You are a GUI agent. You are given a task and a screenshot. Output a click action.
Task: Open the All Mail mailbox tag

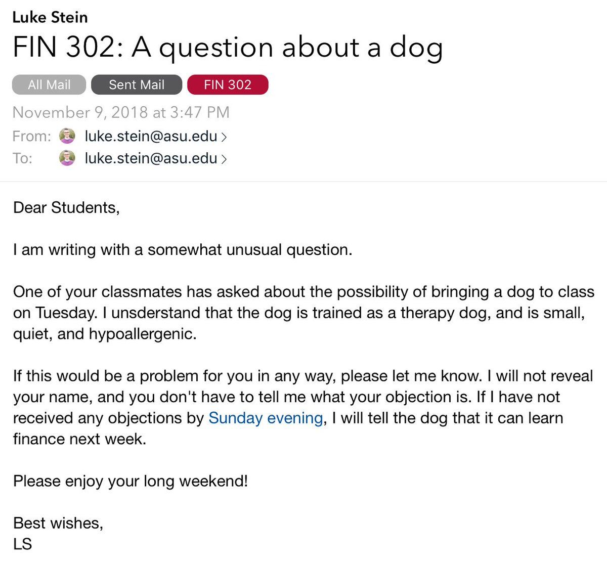(x=49, y=85)
